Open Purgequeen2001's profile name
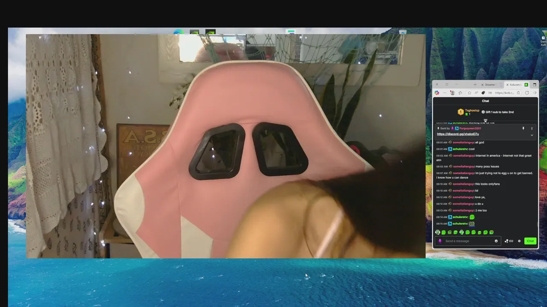 [470, 128]
